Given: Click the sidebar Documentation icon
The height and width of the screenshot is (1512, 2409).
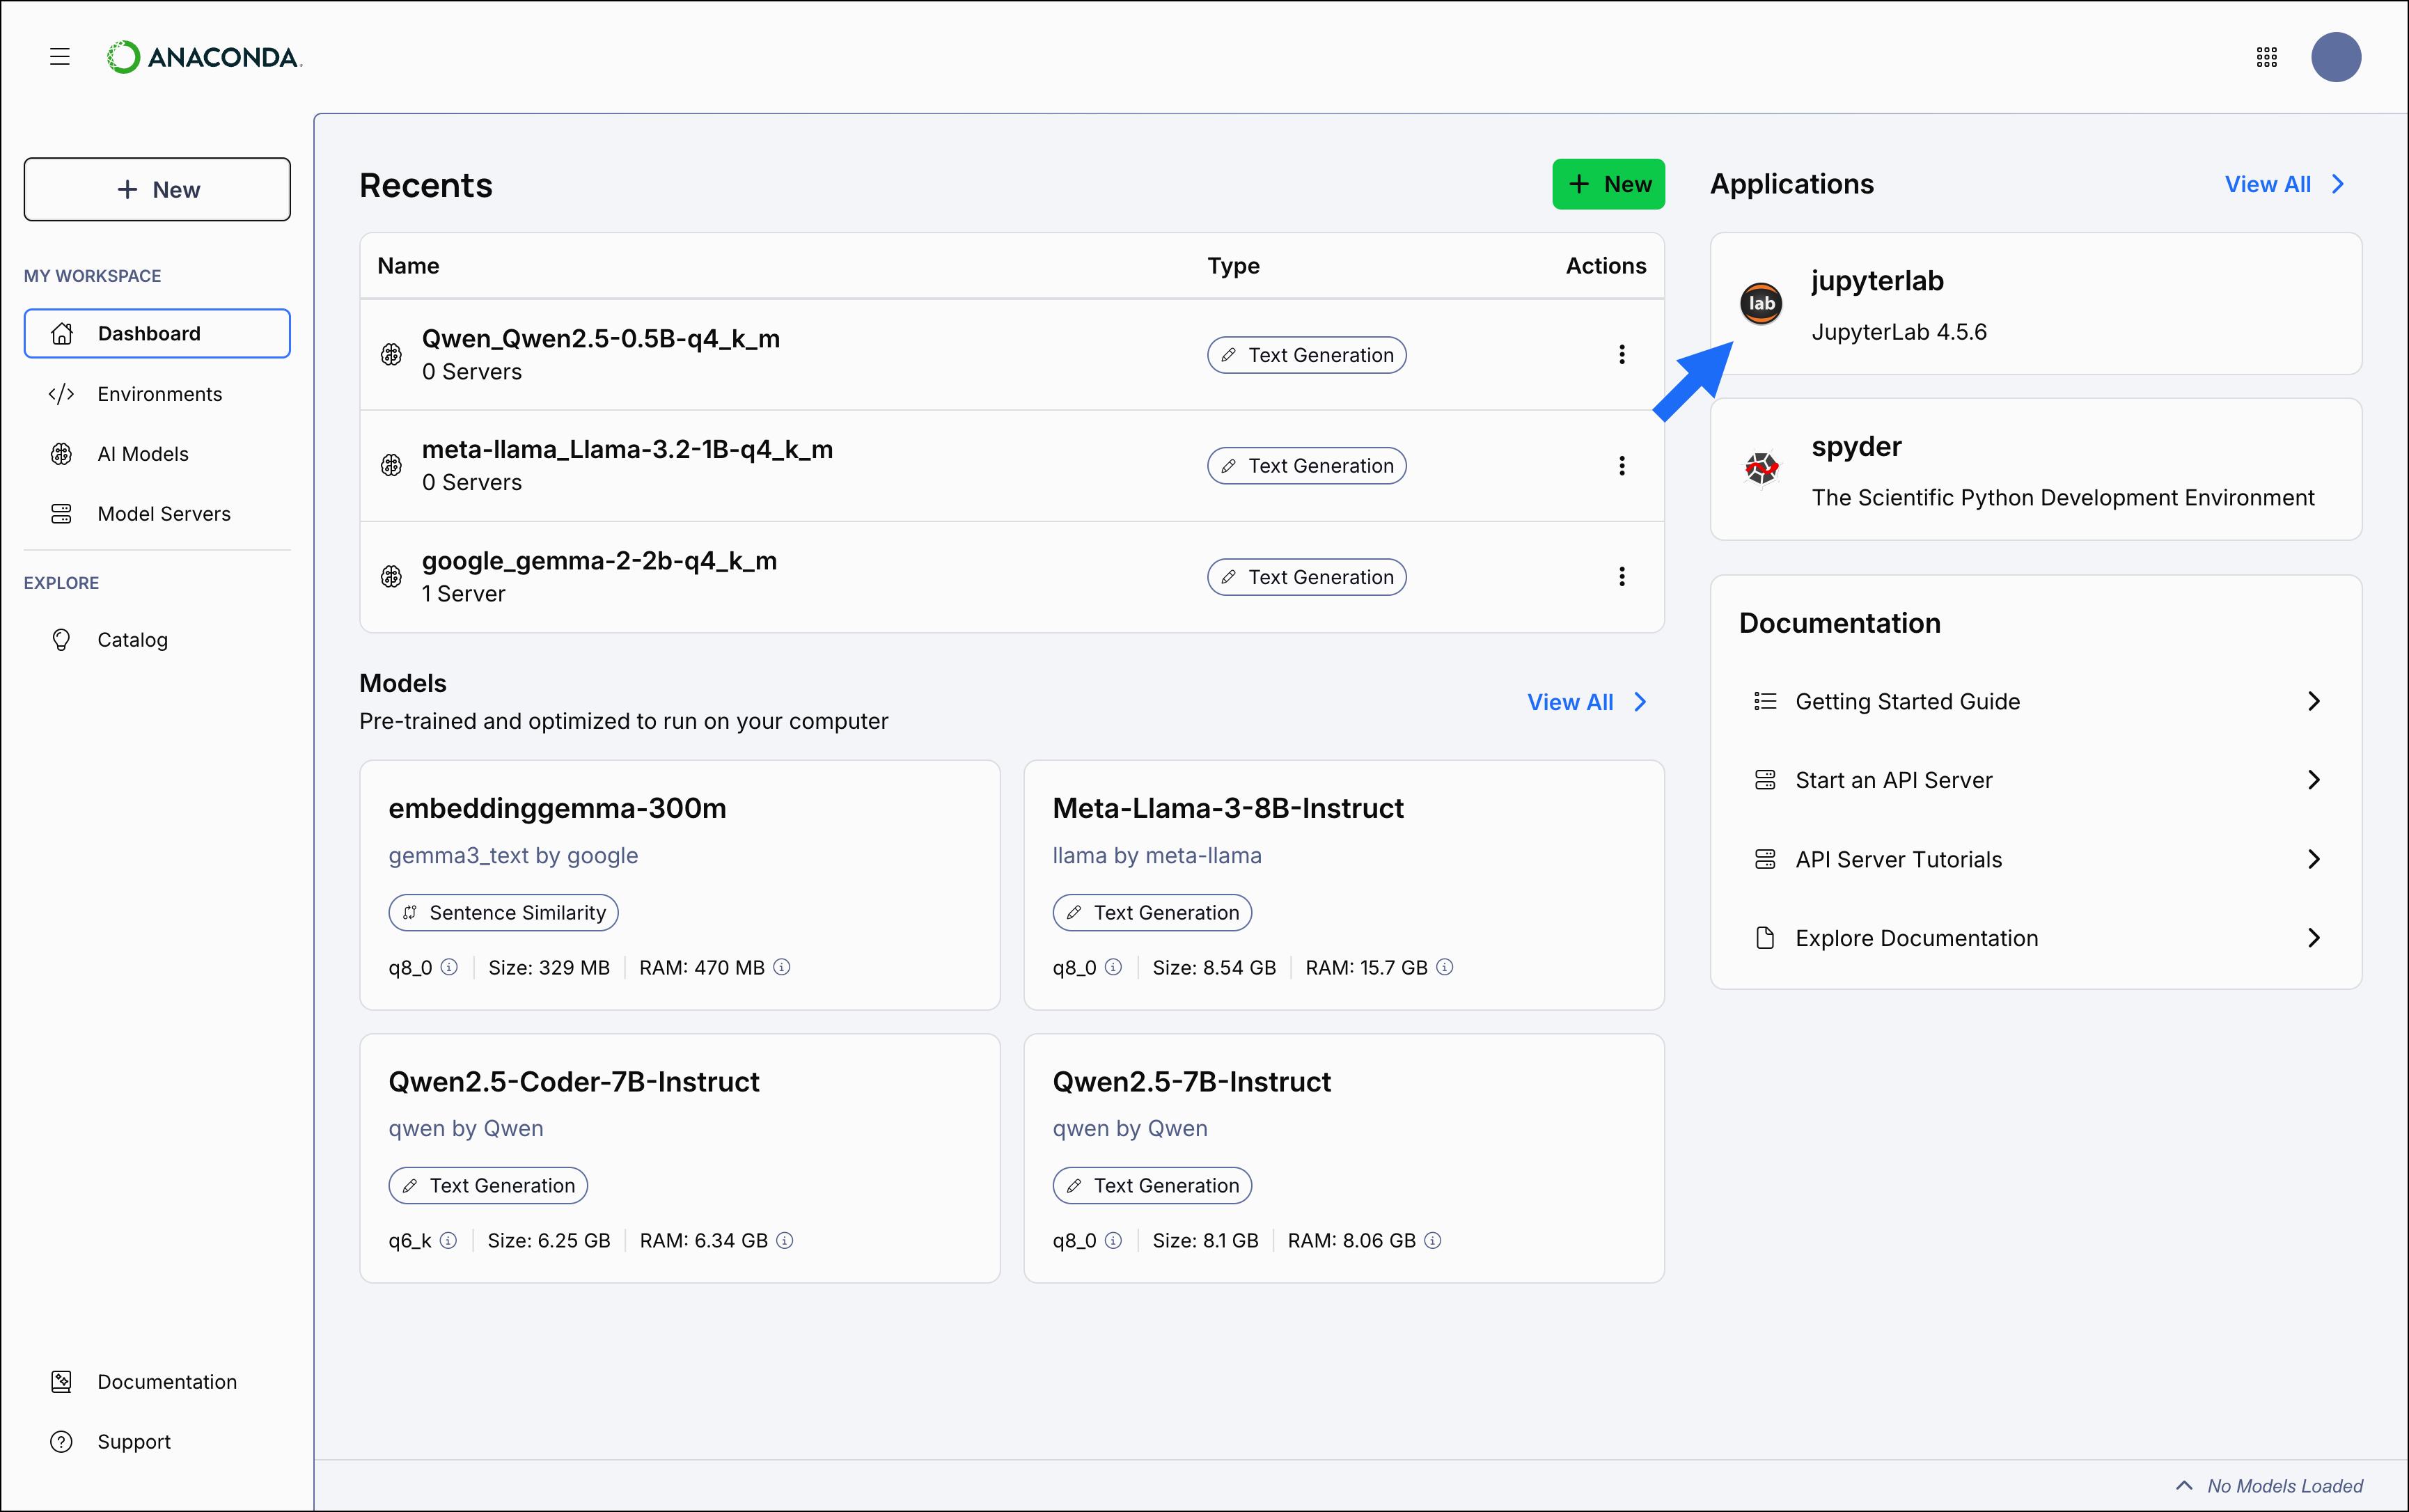Looking at the screenshot, I should pyautogui.click(x=61, y=1381).
